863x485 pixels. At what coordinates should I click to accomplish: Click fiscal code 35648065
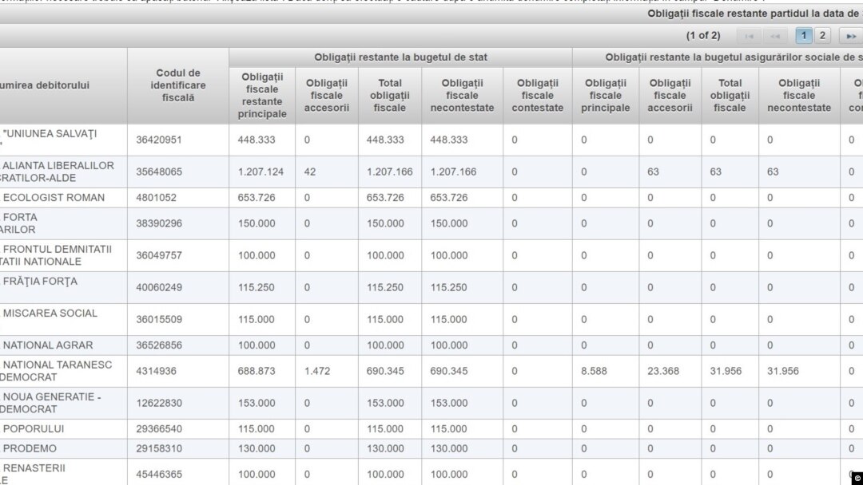pyautogui.click(x=159, y=172)
